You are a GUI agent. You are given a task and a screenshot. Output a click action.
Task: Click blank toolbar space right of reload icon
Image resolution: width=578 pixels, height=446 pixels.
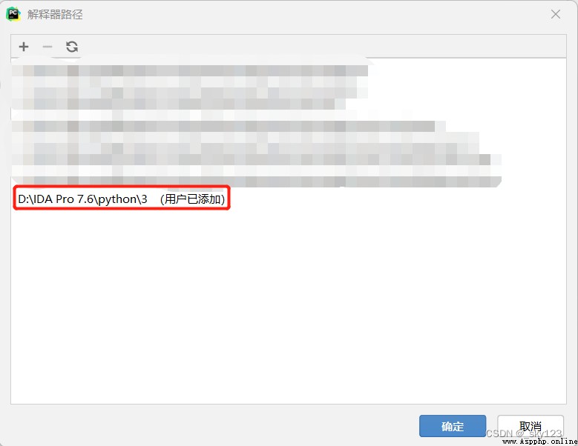click(321, 47)
